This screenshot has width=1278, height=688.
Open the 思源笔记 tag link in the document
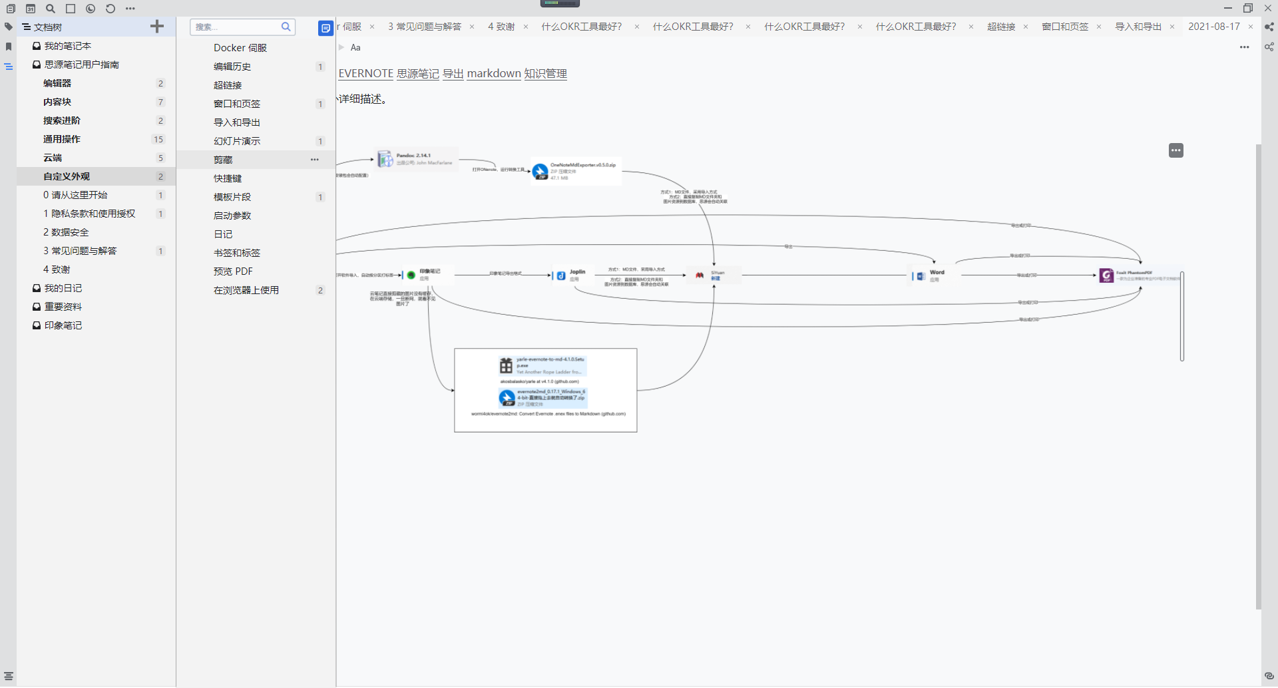click(418, 74)
